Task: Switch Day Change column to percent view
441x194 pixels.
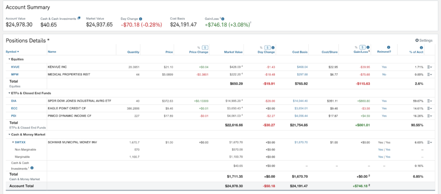Action: click(261, 47)
